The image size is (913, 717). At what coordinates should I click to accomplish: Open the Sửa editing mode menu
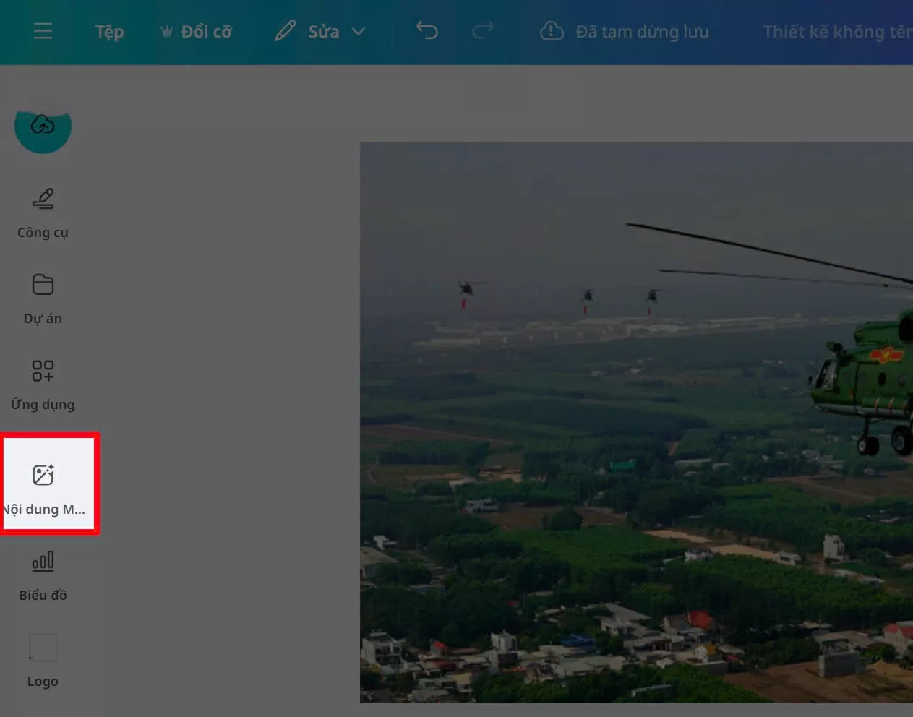[x=311, y=32]
